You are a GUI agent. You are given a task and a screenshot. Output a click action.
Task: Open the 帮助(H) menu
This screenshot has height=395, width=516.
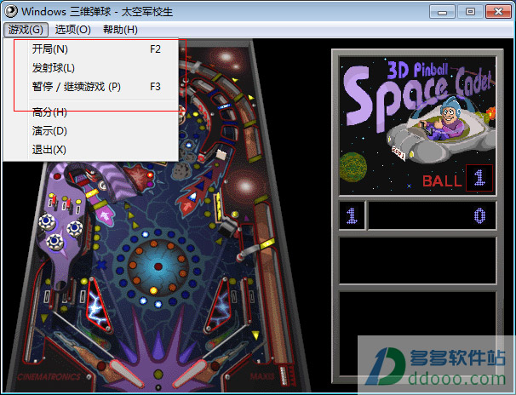[120, 30]
